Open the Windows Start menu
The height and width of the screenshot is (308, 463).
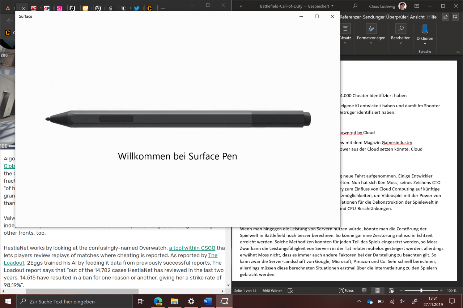click(x=8, y=301)
